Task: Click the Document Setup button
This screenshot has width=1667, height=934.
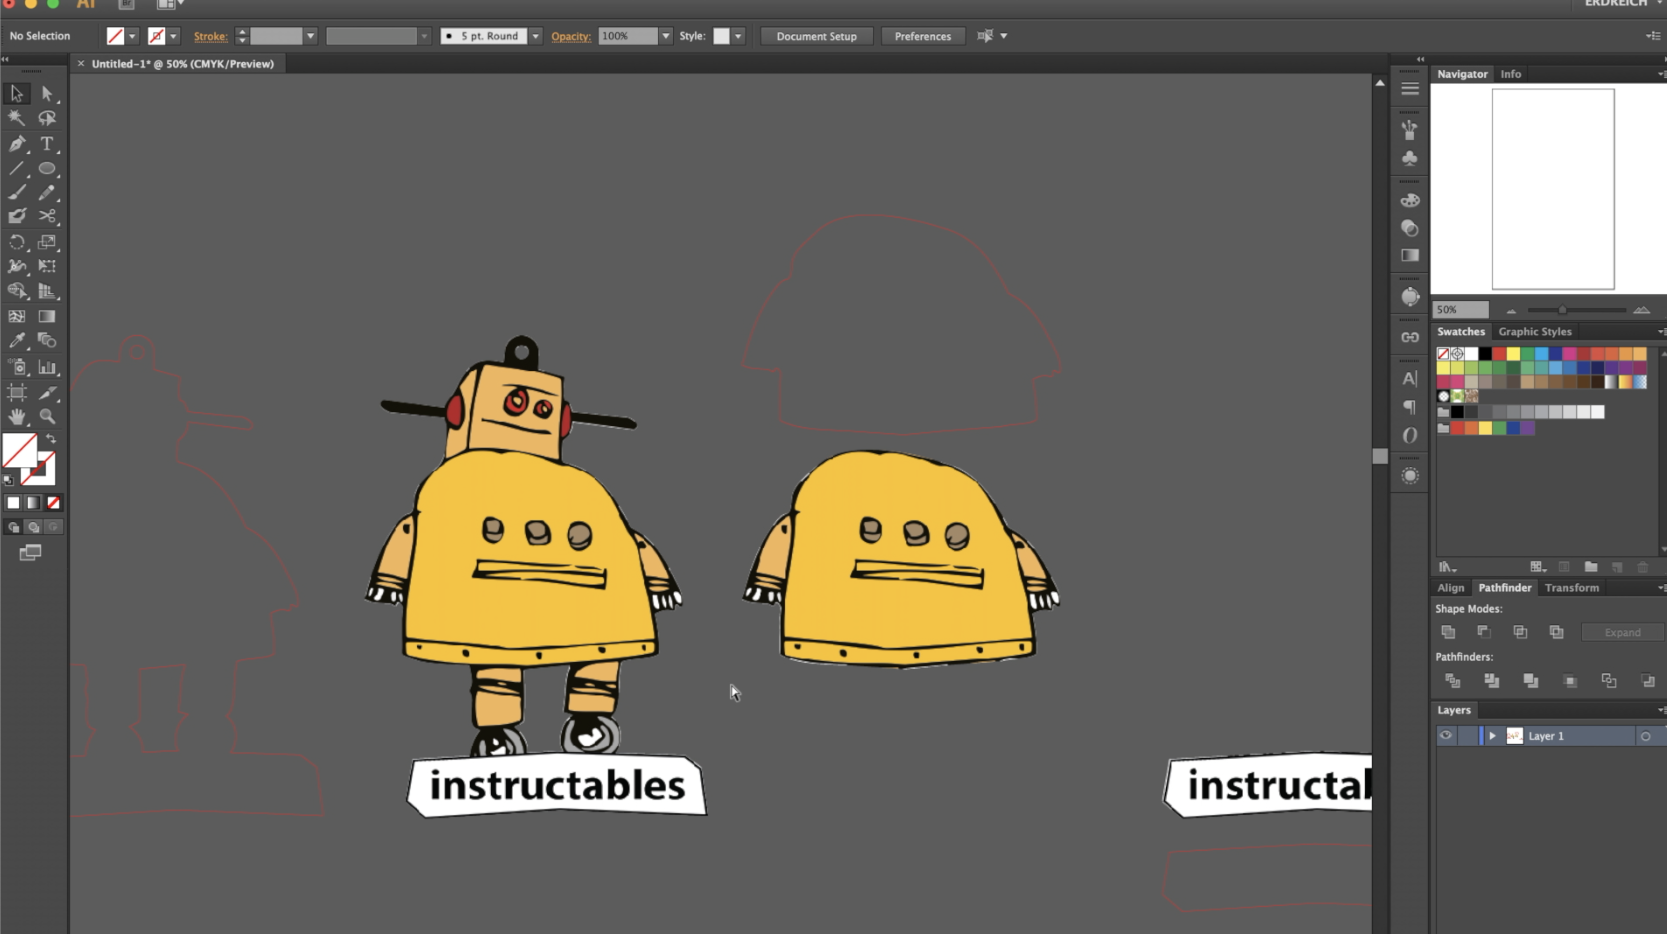Action: click(816, 36)
